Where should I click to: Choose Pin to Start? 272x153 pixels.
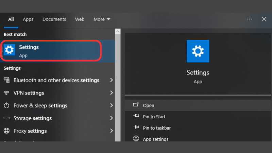click(x=198, y=117)
